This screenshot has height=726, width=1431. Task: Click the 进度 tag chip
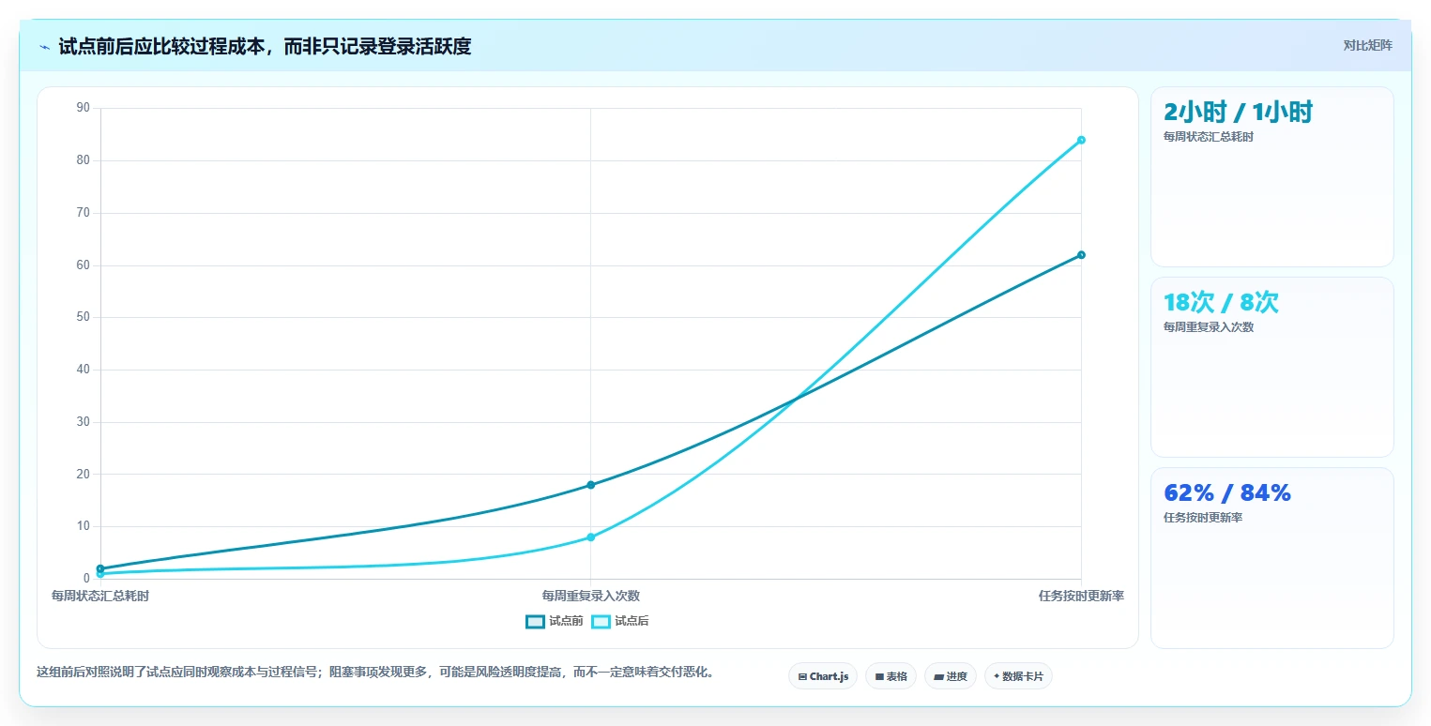(951, 676)
